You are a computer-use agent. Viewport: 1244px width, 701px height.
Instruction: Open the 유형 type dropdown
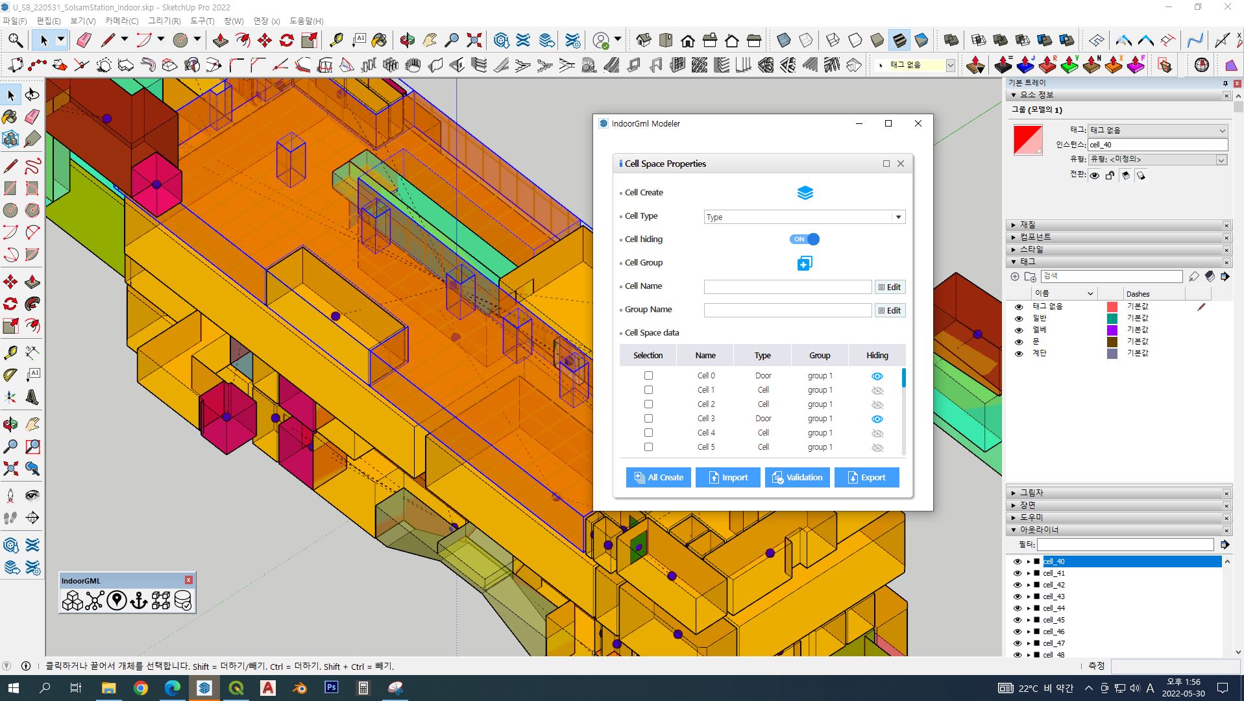point(1158,159)
